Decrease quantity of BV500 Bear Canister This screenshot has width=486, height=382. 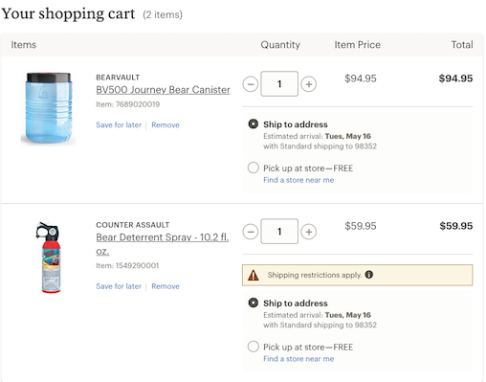(x=251, y=84)
